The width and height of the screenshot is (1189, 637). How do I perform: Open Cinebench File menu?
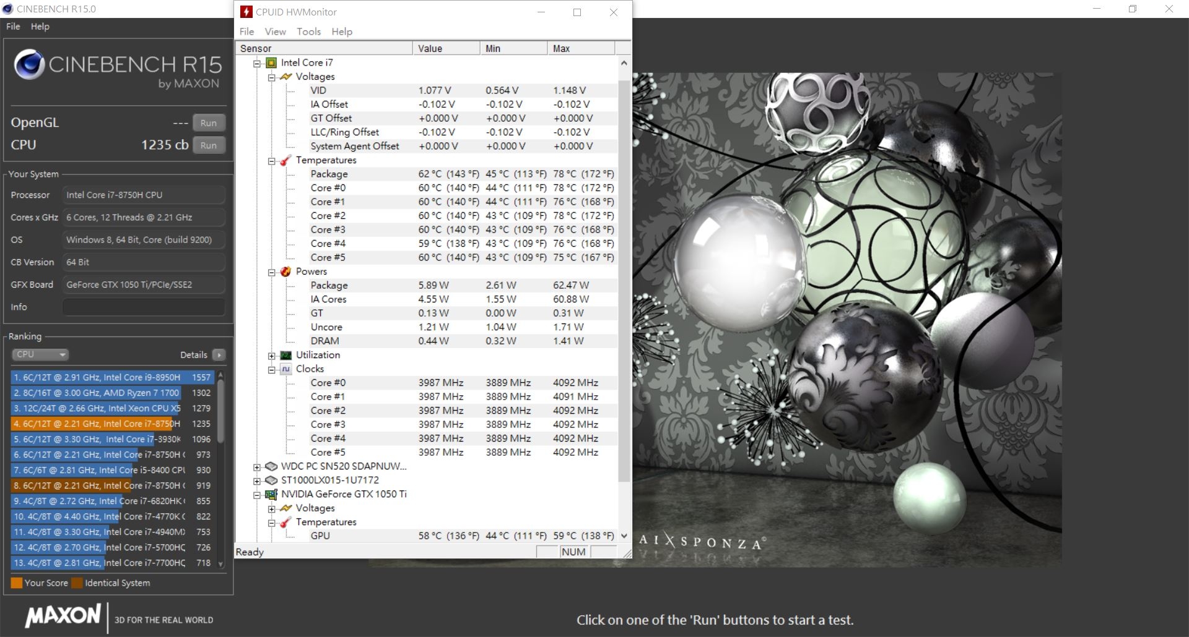[13, 27]
